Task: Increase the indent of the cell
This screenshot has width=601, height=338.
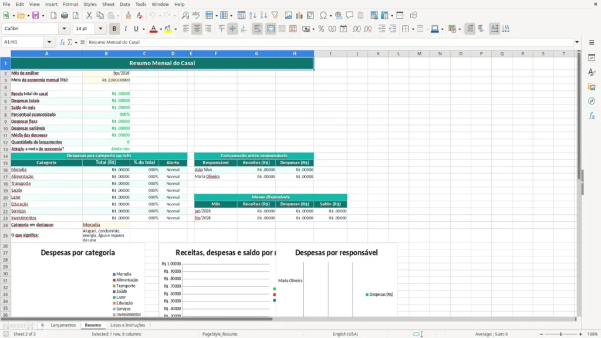Action: click(x=381, y=29)
